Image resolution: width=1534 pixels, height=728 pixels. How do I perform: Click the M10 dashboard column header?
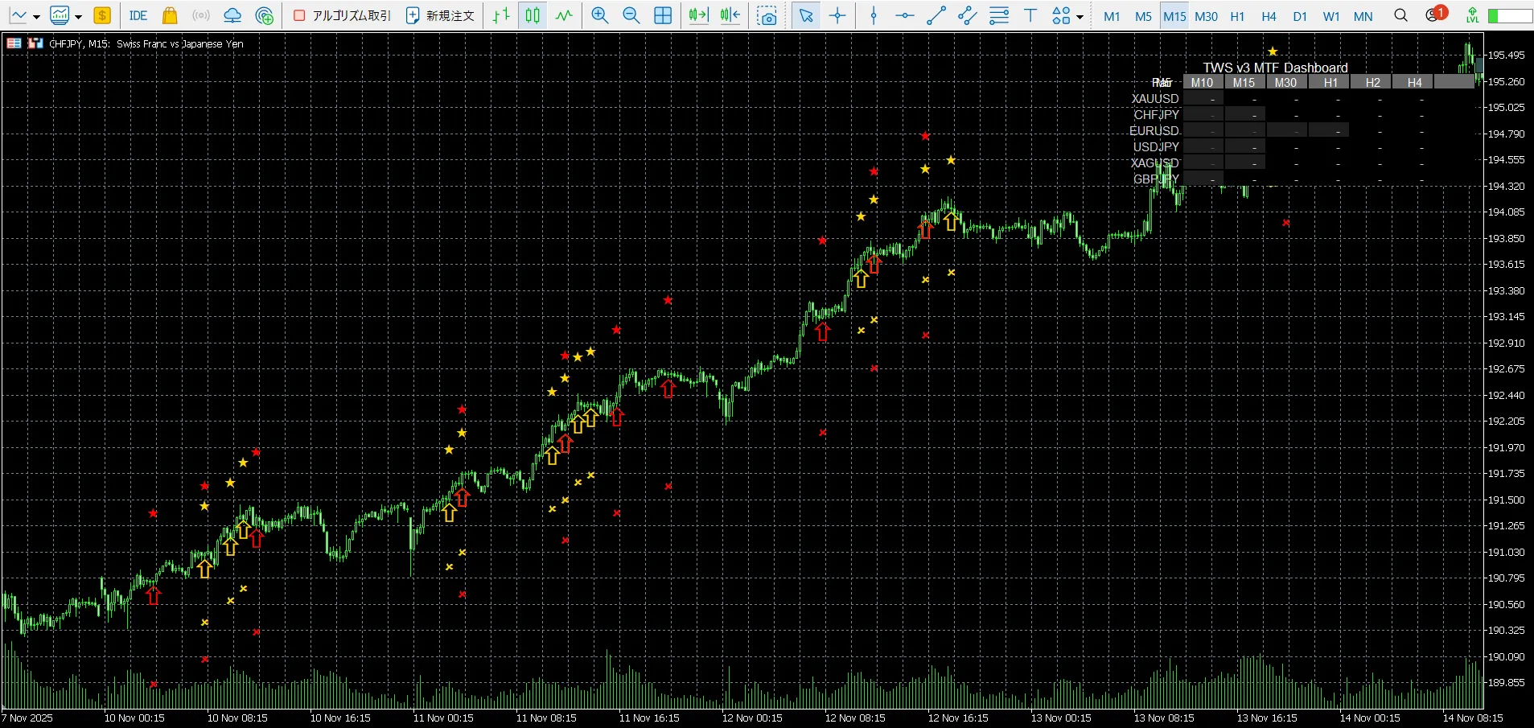coord(1202,82)
